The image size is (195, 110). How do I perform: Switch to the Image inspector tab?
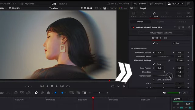tap(179, 14)
